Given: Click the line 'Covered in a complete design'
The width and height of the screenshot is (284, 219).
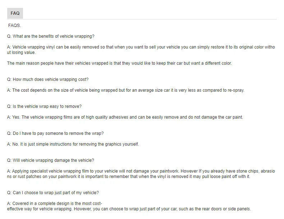Looking at the screenshot, I should tap(55, 204).
